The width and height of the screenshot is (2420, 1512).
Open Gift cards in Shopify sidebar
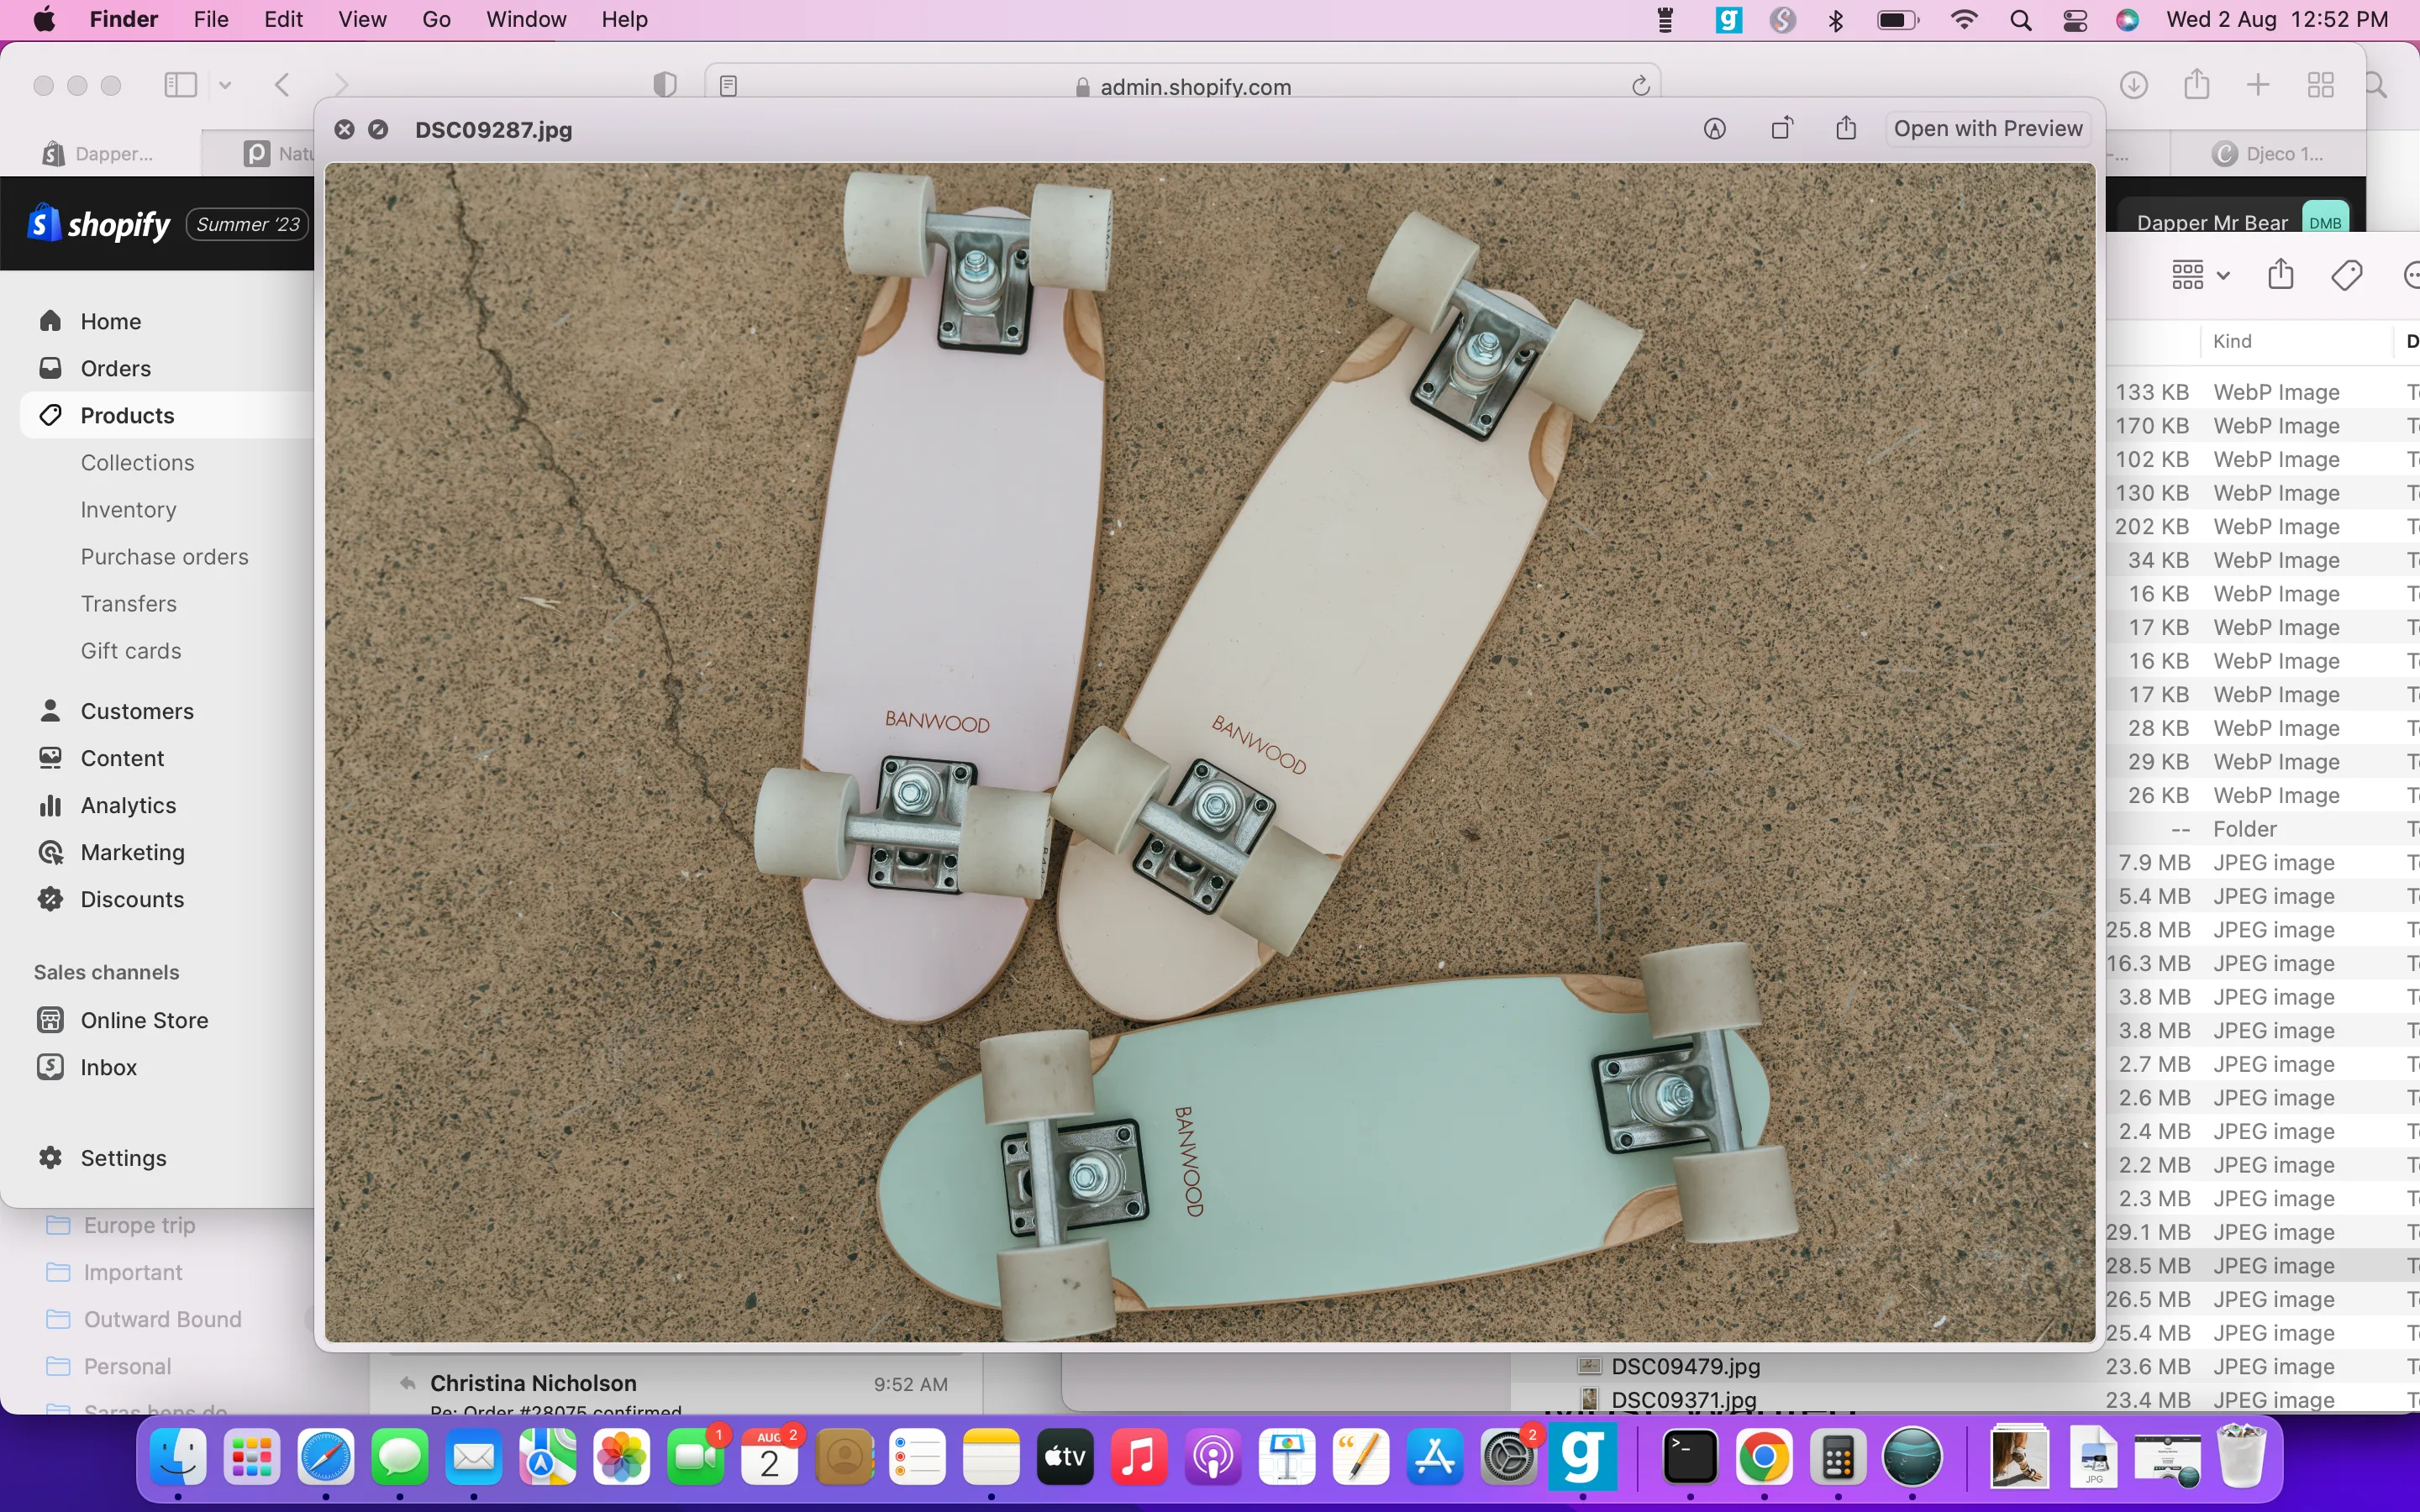(x=131, y=650)
